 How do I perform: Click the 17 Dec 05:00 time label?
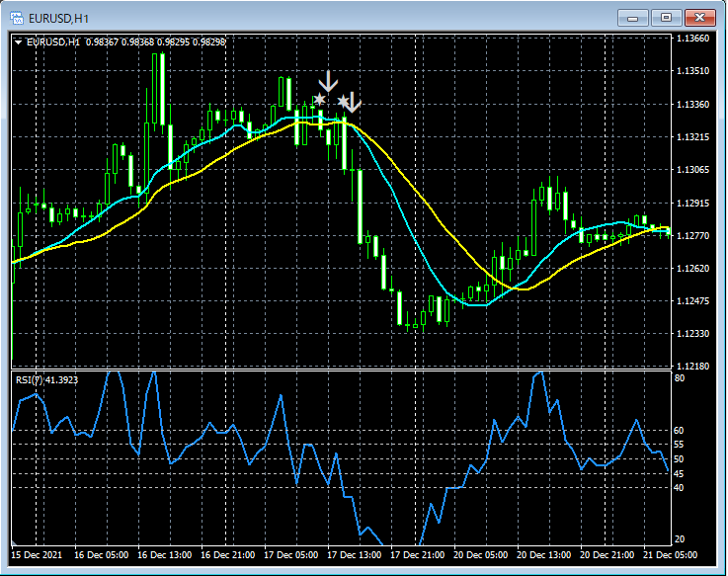[291, 555]
